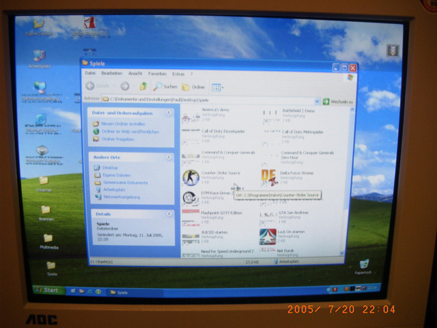
Task: Open the Papierkorb recycle bin
Action: (363, 267)
